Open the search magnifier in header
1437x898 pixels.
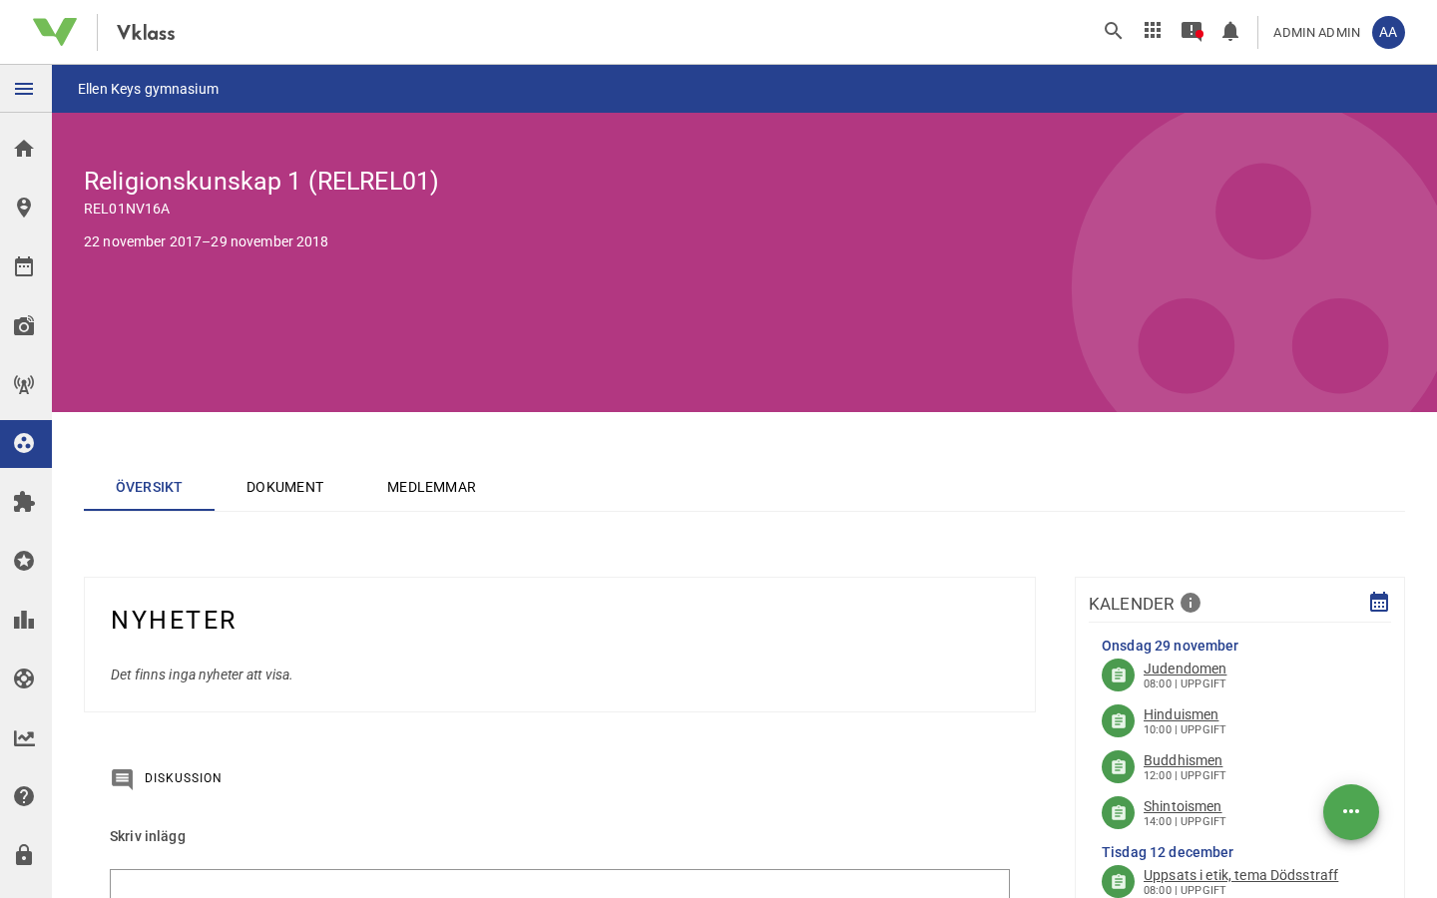(x=1114, y=31)
